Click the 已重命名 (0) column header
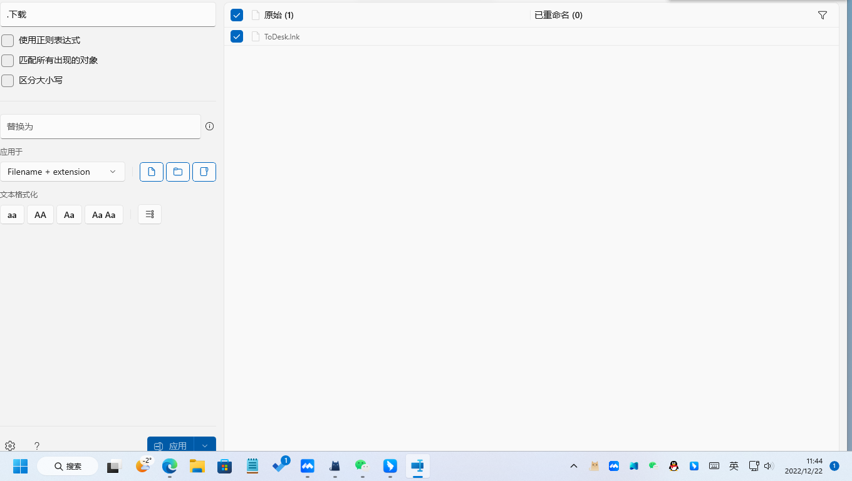Viewport: 852px width, 481px height. point(558,15)
